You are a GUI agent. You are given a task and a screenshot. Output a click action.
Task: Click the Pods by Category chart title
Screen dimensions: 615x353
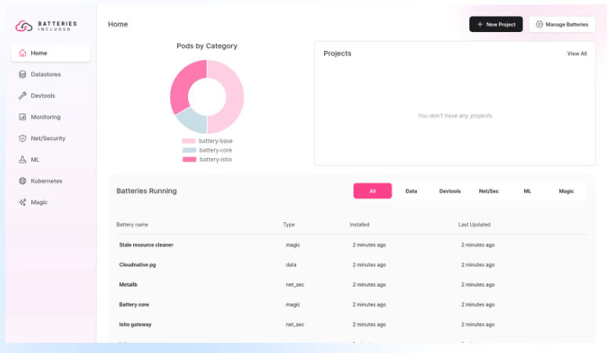(x=207, y=46)
